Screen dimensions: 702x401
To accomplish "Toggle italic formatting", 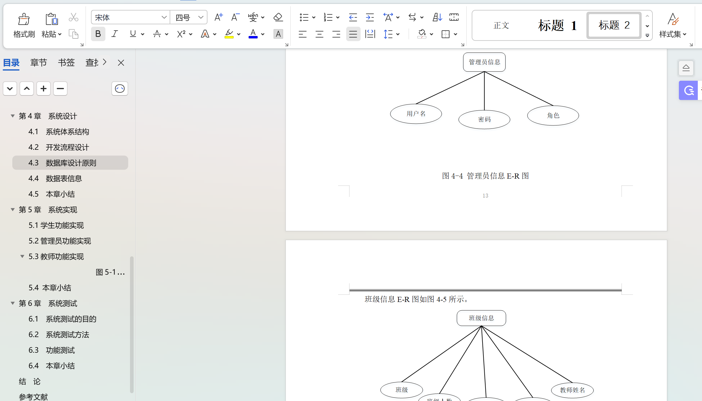I will tap(114, 34).
